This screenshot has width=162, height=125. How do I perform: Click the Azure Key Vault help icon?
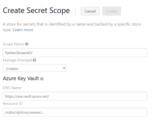[x=42, y=79]
